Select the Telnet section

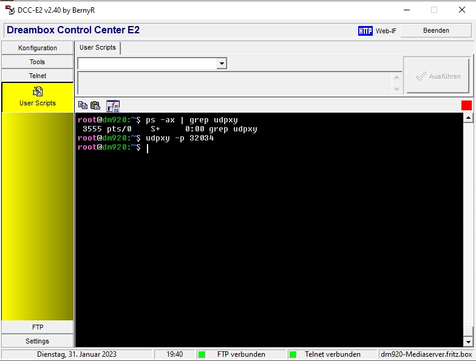38,76
